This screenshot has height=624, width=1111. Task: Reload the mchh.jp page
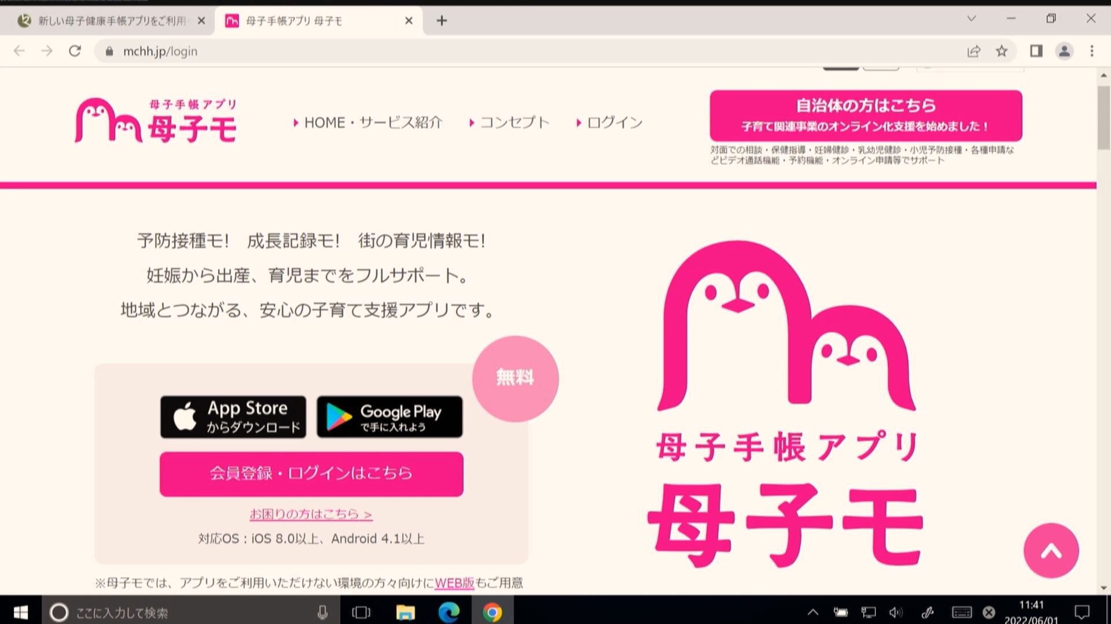pyautogui.click(x=75, y=51)
